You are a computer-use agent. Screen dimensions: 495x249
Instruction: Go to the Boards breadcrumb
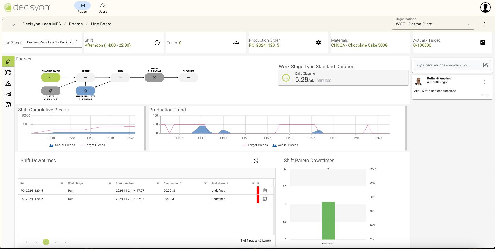click(76, 24)
